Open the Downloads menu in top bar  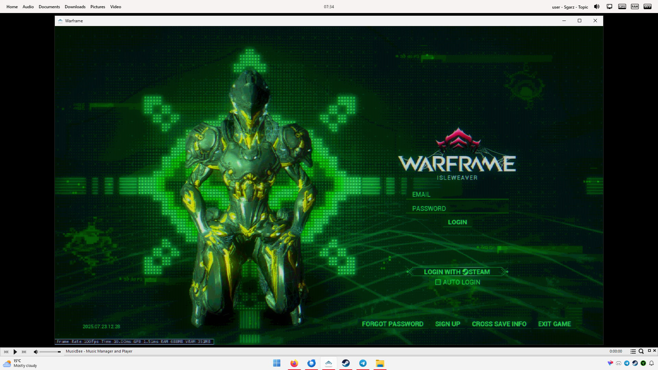[x=75, y=7]
